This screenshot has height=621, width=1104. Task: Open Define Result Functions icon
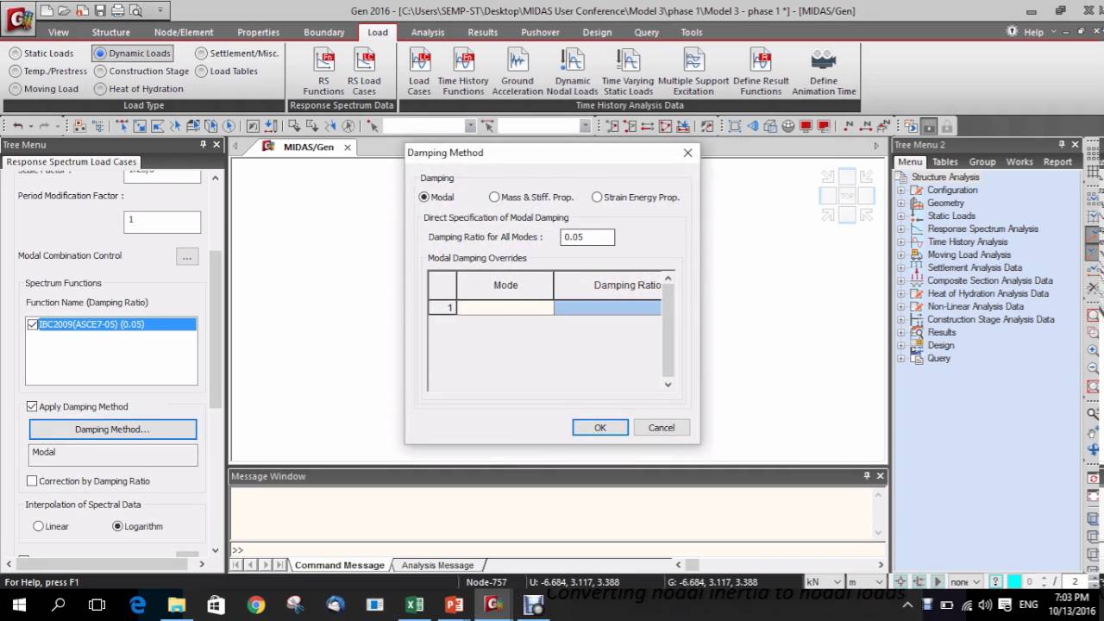(x=761, y=72)
